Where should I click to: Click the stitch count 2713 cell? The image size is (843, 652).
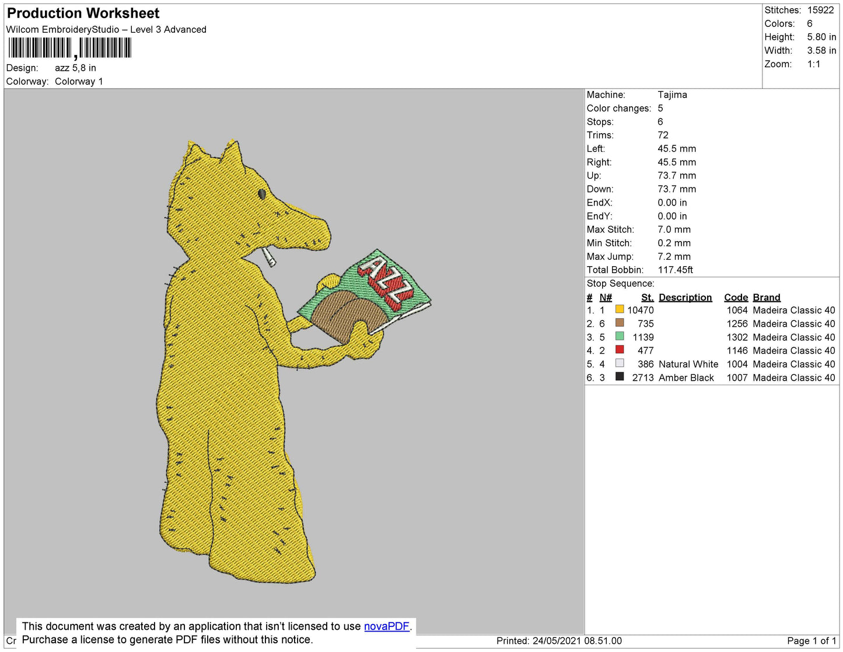tap(643, 378)
